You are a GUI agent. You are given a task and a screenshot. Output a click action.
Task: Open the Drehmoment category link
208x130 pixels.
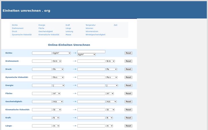[18, 28]
